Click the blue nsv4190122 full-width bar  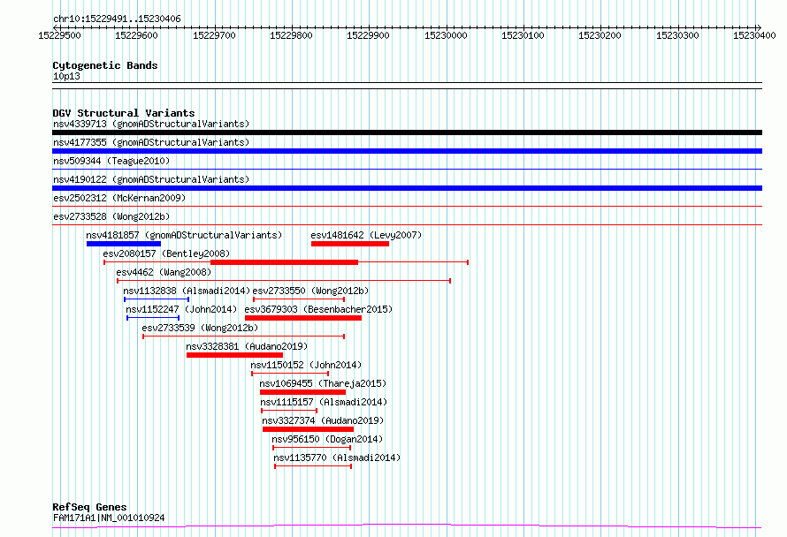coord(407,188)
